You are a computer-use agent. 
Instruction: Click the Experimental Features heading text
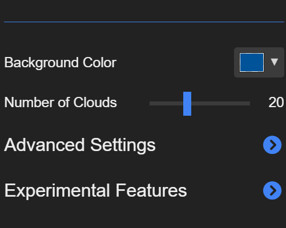pos(95,191)
